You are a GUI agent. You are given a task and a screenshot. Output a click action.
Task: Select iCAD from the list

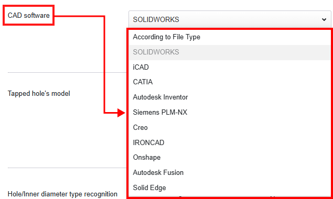pos(230,67)
